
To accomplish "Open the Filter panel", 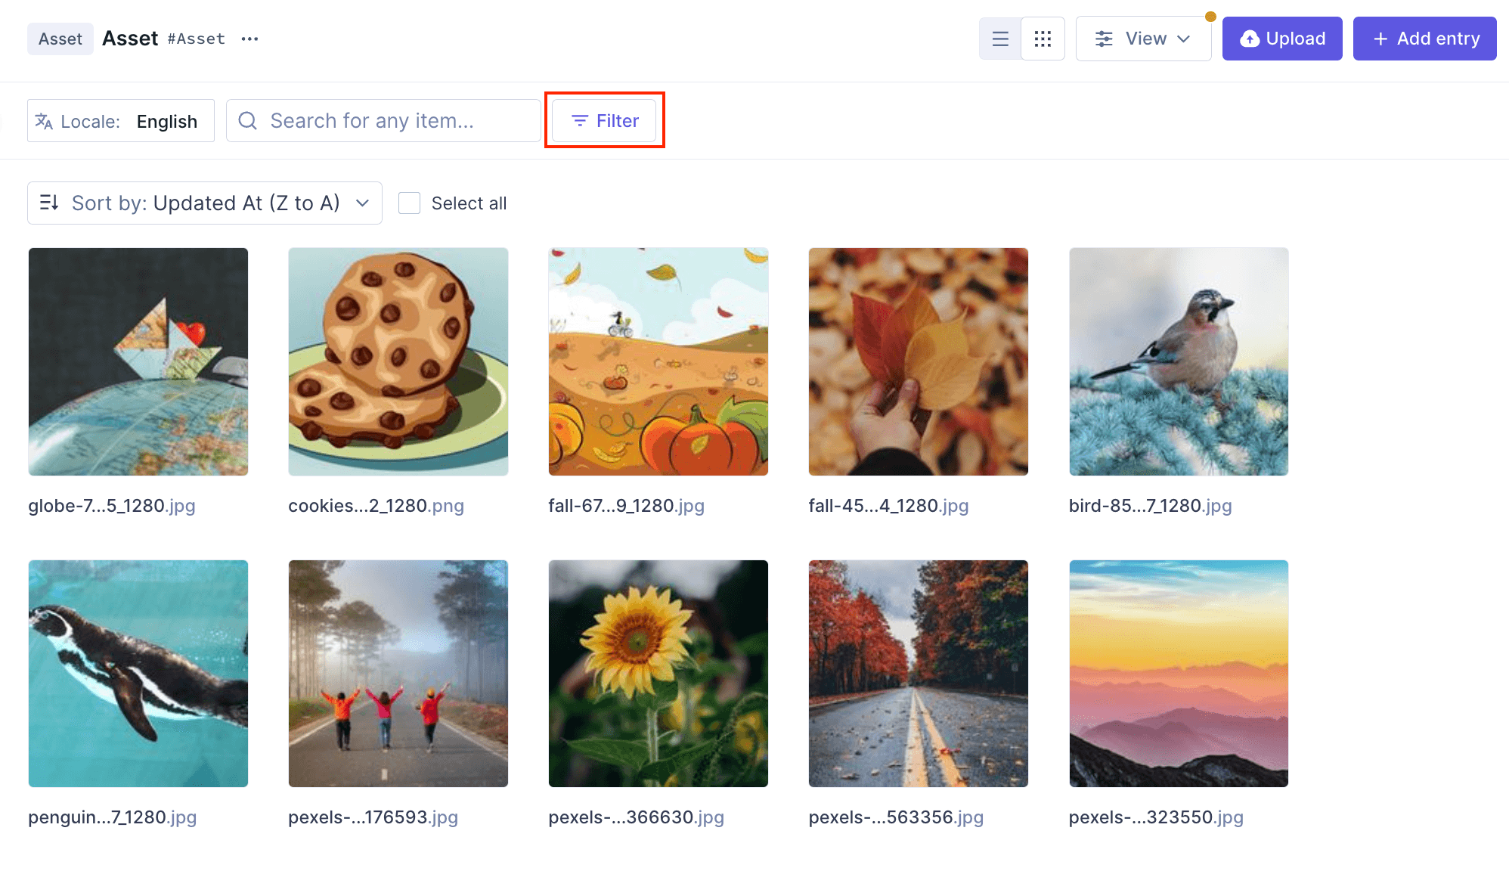I will pyautogui.click(x=604, y=120).
